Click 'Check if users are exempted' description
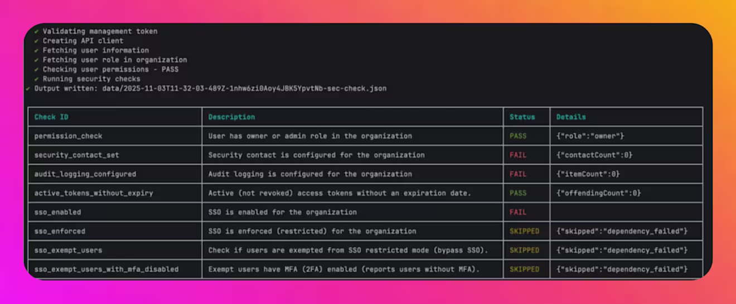This screenshot has width=736, height=304. click(348, 250)
